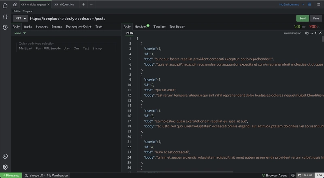Screen dimensions: 324x178
Task: Click the application/json content type label
Action: 292,33
